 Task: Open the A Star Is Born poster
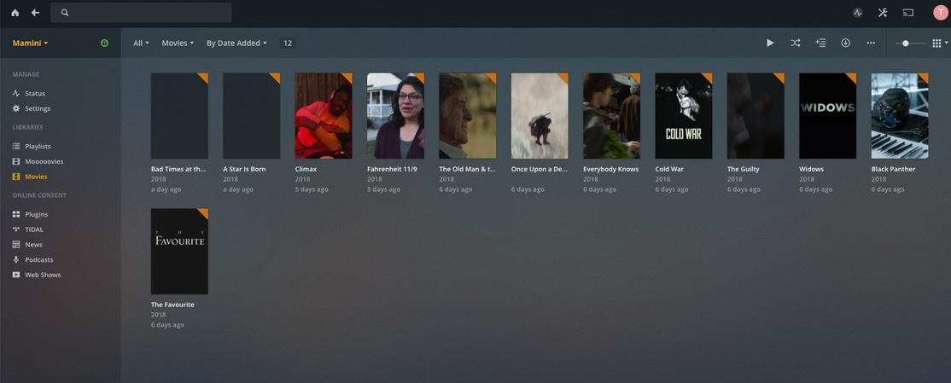252,116
